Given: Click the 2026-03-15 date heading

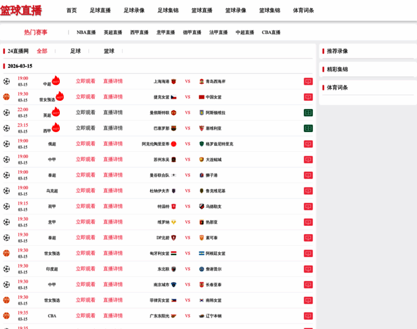Looking at the screenshot, I should coord(20,66).
